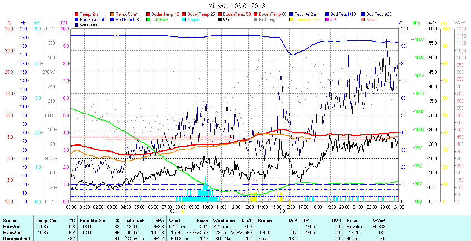Click the 12:00 tick on the time axis

pyautogui.click(x=235, y=207)
